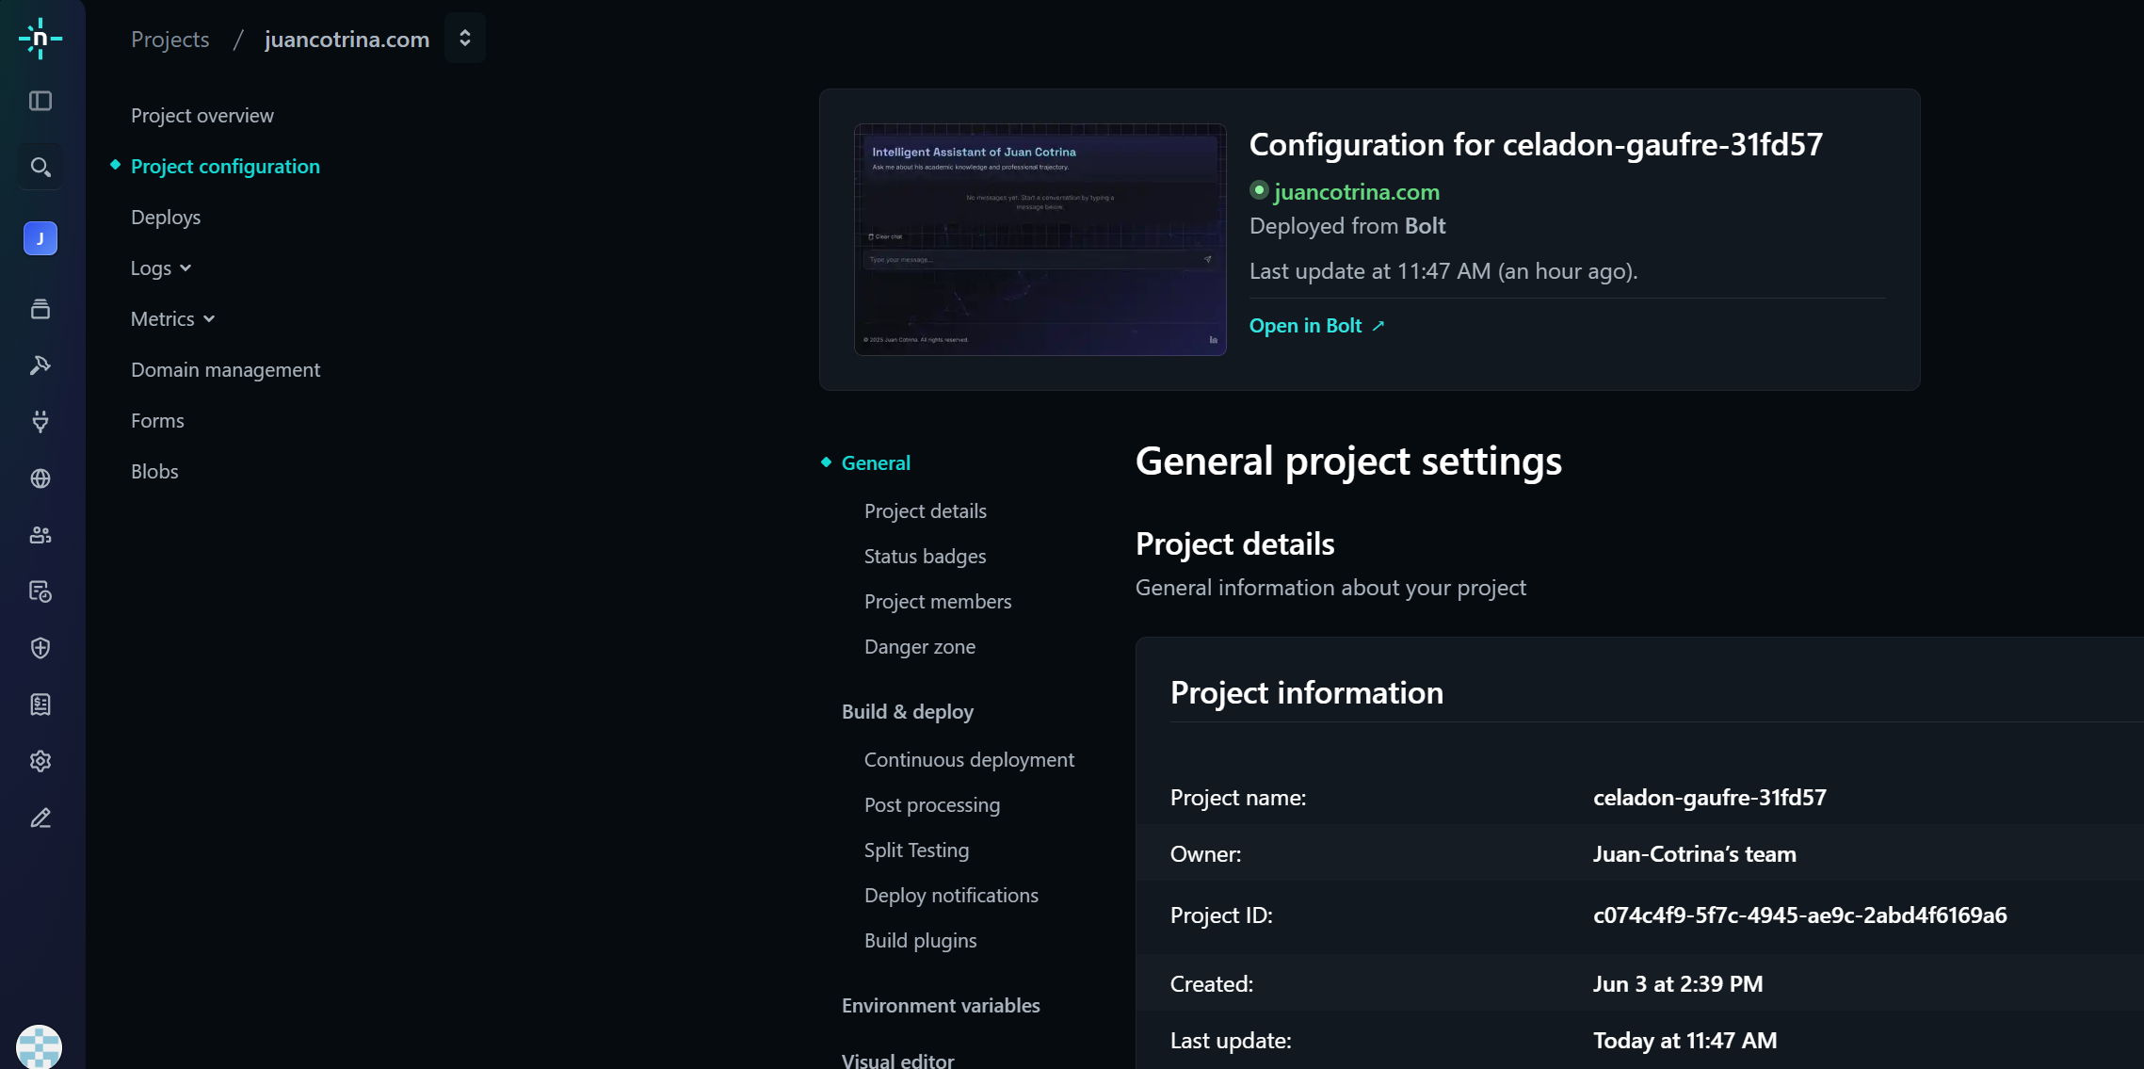Open project switcher next to juancotrina.com
Screen dimensions: 2144x1069
[x=464, y=39]
